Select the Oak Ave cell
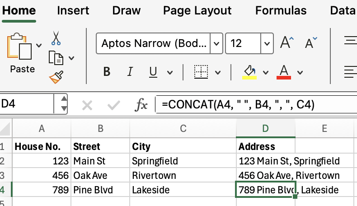This screenshot has height=206, width=357. point(100,175)
